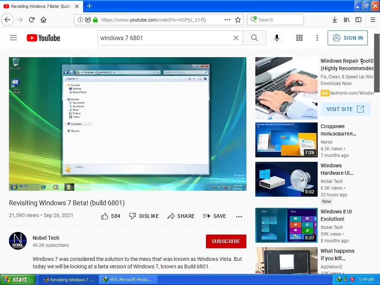
Task: Click the SIGN IN button
Action: click(x=347, y=38)
